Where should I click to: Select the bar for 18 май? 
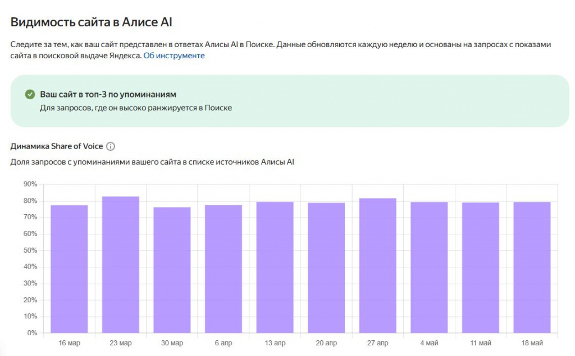point(532,267)
